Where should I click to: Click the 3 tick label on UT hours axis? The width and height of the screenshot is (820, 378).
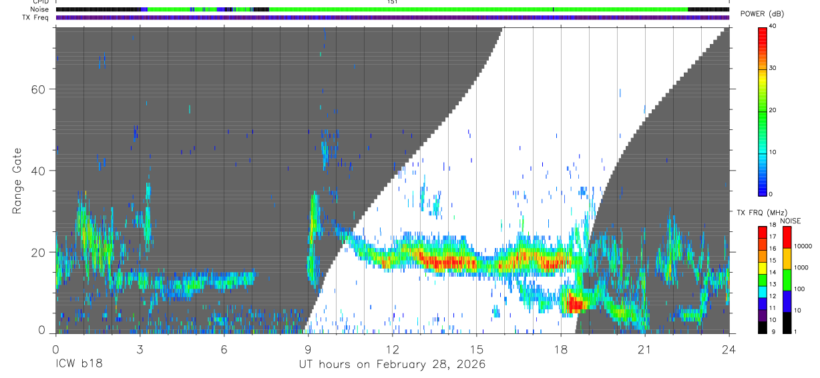(140, 349)
